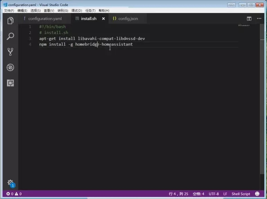Click the 空格: 4 indentation setting
Image resolution: width=267 pixels, height=199 pixels.
click(198, 194)
